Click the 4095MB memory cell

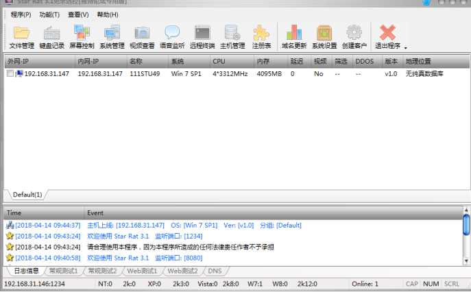269,73
